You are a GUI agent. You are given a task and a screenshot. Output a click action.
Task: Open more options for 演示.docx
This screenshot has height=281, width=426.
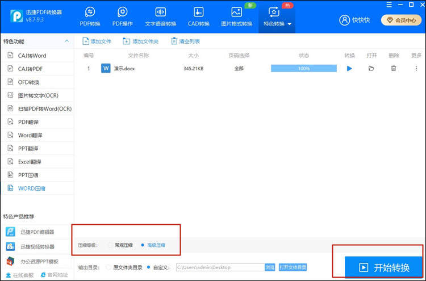pyautogui.click(x=416, y=69)
